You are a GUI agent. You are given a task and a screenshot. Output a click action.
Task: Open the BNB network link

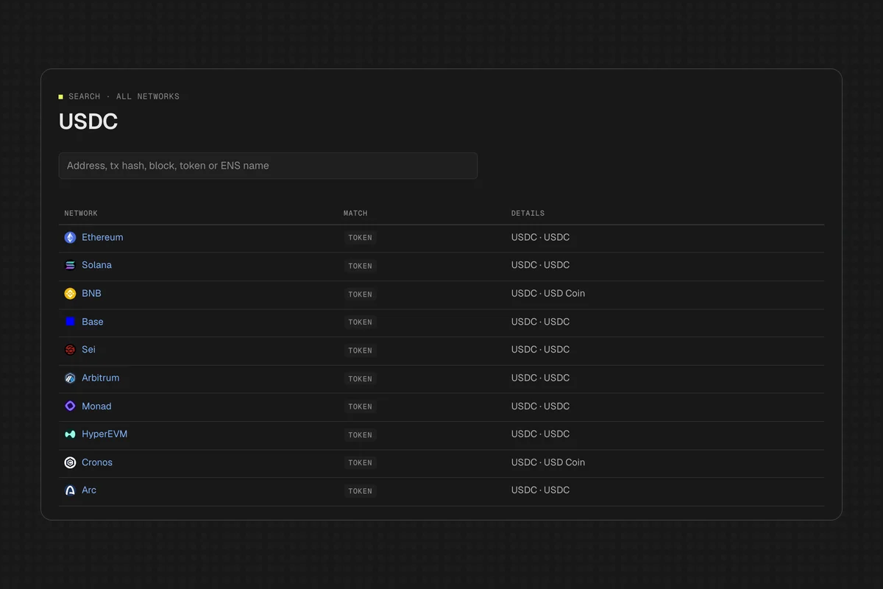91,293
